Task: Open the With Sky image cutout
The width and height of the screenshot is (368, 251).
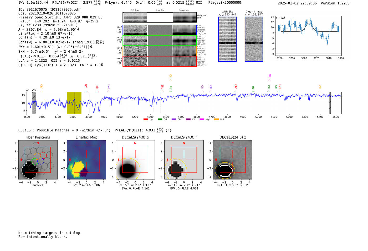Action: pyautogui.click(x=227, y=39)
